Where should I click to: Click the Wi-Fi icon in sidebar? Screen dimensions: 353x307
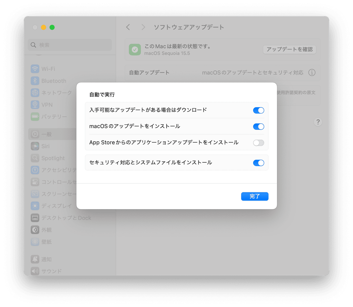click(x=35, y=69)
